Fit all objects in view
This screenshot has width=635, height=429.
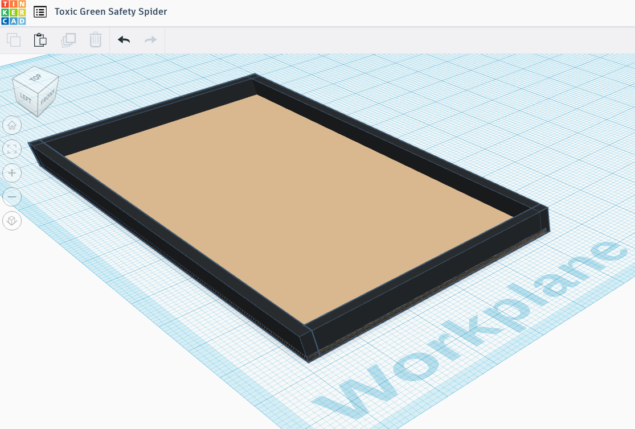tap(12, 149)
